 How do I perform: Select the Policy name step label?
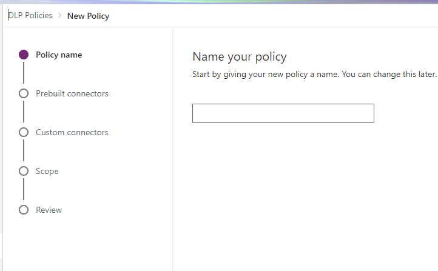(x=59, y=55)
